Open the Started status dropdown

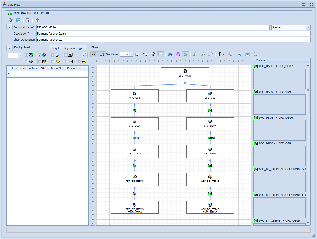[308, 27]
